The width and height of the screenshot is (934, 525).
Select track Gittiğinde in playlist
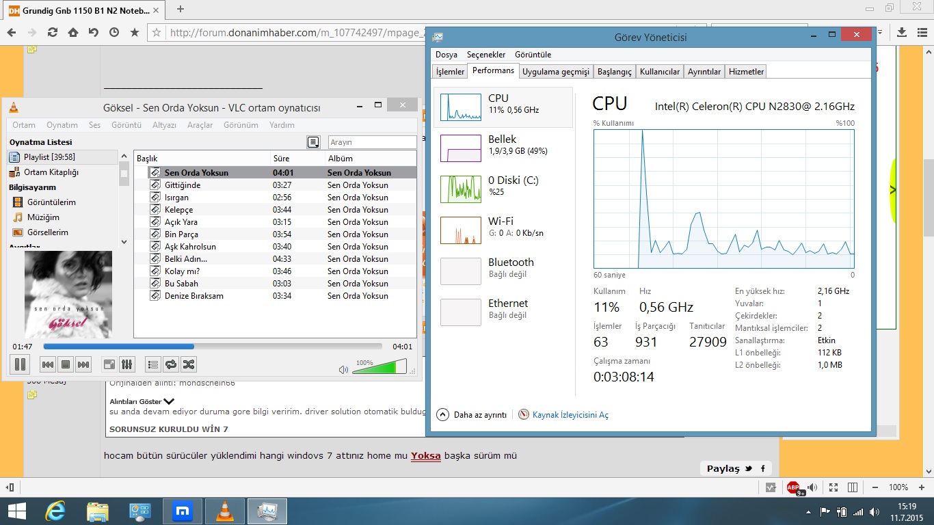275,185
